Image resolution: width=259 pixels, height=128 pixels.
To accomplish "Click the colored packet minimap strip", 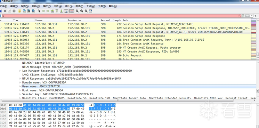I will 253,39.
